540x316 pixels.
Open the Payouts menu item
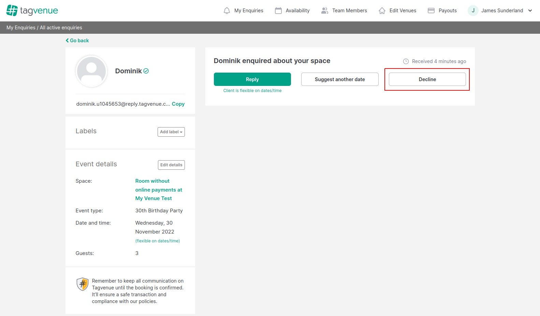point(448,11)
